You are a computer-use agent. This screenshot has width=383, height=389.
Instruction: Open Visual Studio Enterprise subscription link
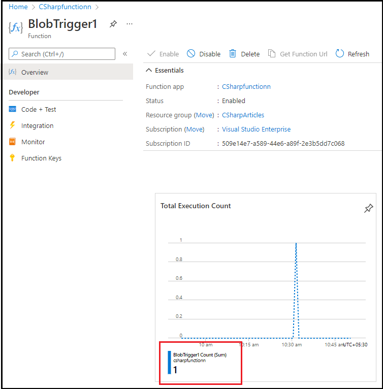point(256,129)
